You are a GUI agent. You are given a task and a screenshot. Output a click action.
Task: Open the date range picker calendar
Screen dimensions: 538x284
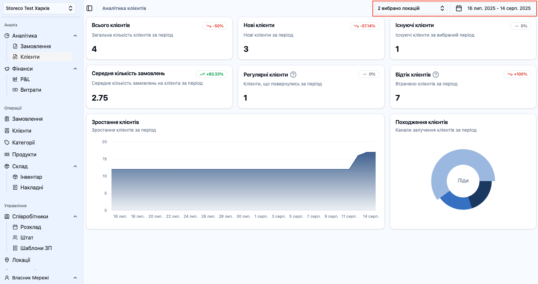(493, 8)
